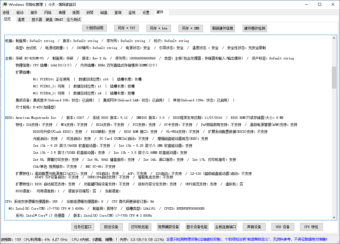
Task: Select the 查询 tab
Action: point(118,13)
